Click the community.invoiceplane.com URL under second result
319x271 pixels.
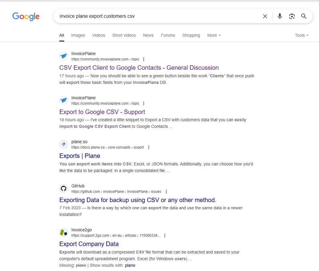[105, 103]
